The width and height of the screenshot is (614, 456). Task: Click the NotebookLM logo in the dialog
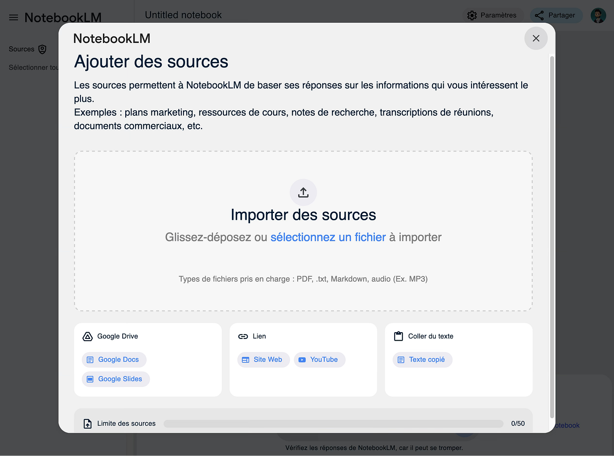pos(112,38)
